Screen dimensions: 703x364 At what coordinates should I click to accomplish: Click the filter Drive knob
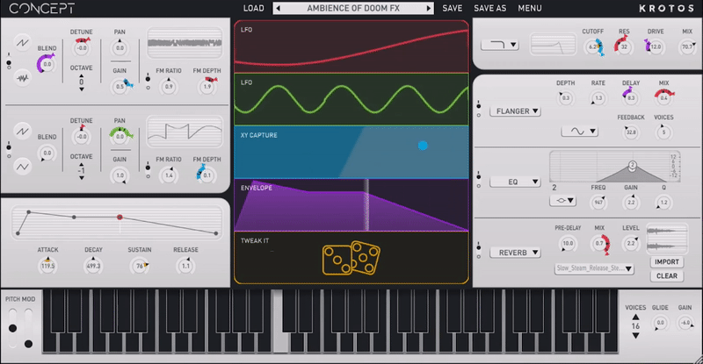click(x=656, y=46)
